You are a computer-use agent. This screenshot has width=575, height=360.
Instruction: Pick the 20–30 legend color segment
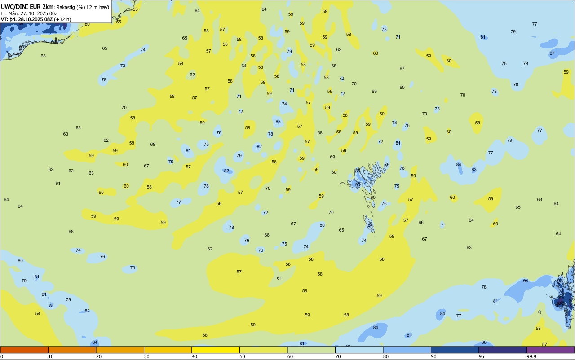pos(120,350)
